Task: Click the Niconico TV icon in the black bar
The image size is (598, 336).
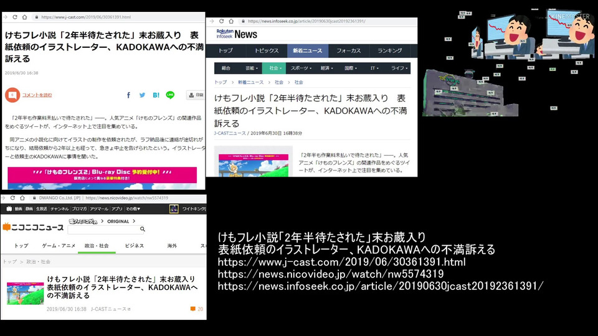Action: 9,209
